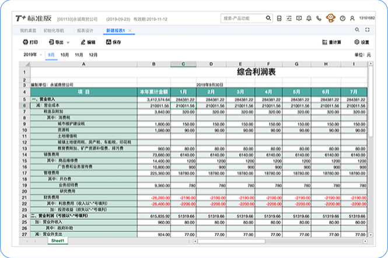This screenshot has height=258, width=388.
Task: Toggle fullscreen with the expand icon
Action: 368,30
